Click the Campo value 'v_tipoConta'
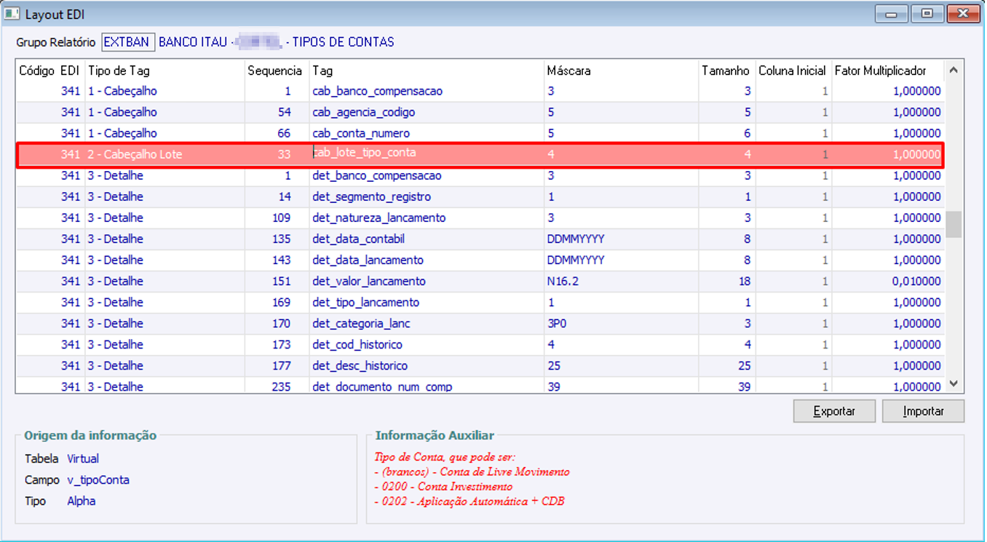987x542 pixels. point(98,480)
